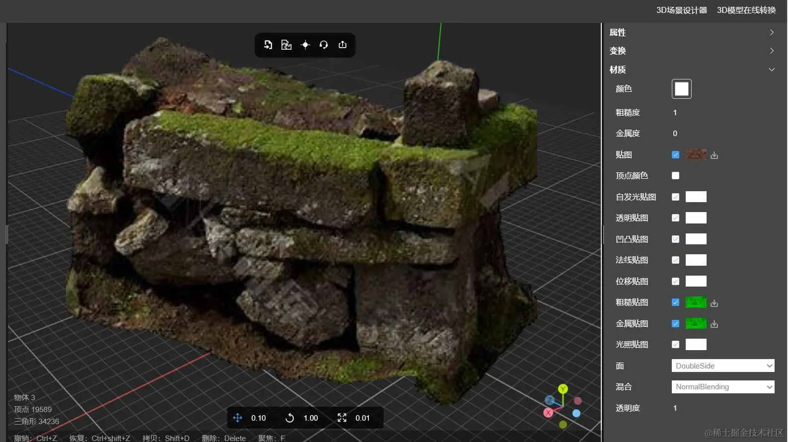Open the 面 DoubleSide dropdown
This screenshot has height=442, width=788.
tap(722, 366)
